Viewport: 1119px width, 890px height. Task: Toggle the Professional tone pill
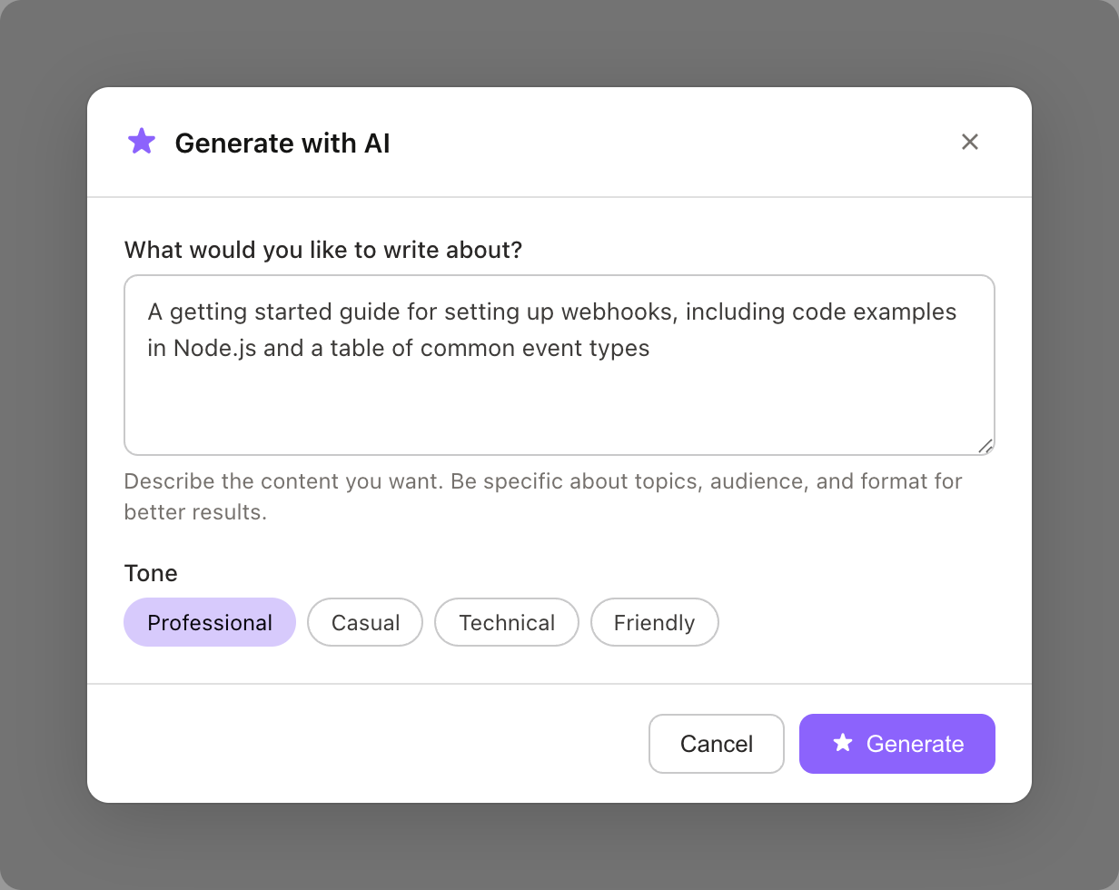pyautogui.click(x=209, y=622)
